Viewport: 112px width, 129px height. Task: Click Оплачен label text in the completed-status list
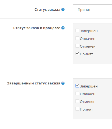pyautogui.click(x=88, y=94)
